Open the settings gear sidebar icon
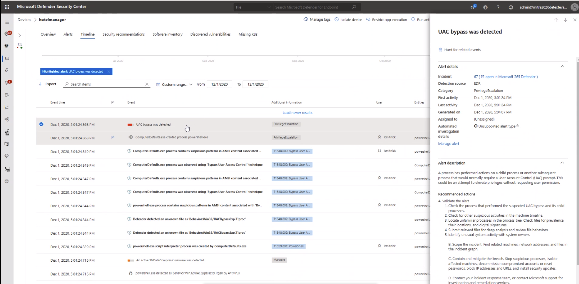579x284 pixels. (x=7, y=181)
